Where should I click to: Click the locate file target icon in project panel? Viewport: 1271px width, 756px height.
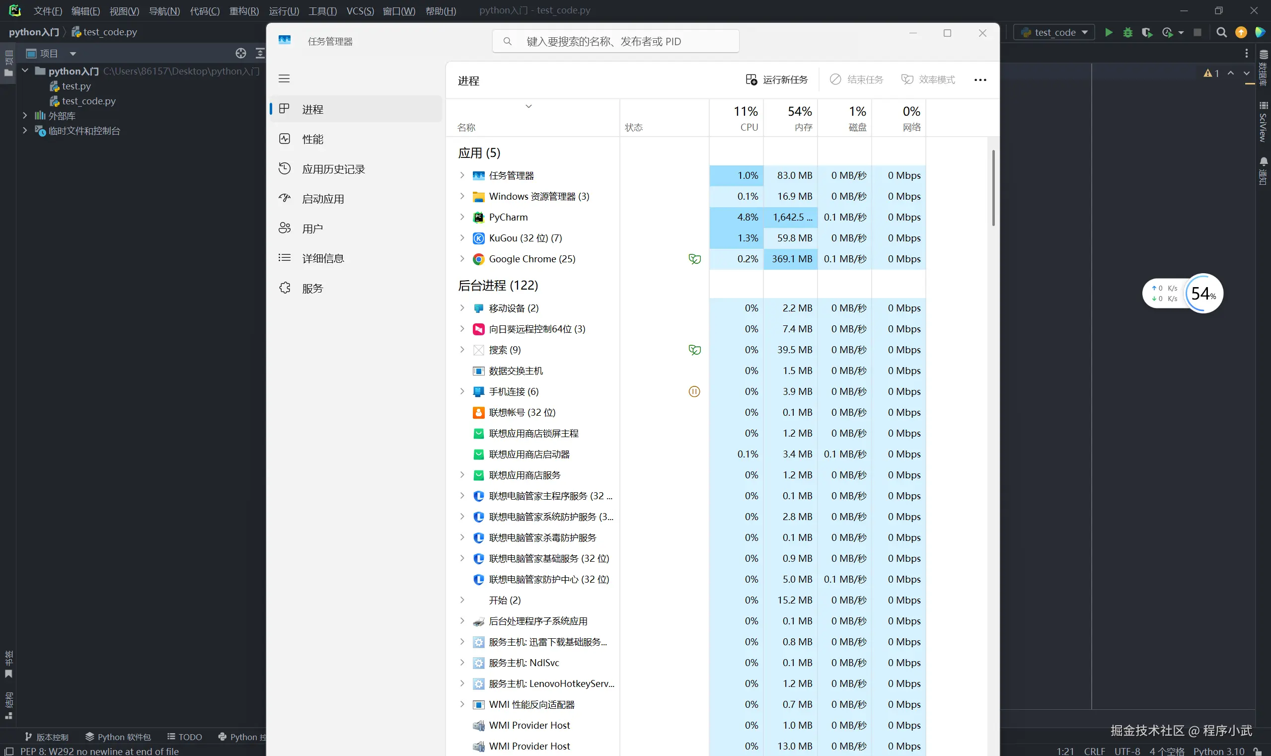tap(241, 54)
